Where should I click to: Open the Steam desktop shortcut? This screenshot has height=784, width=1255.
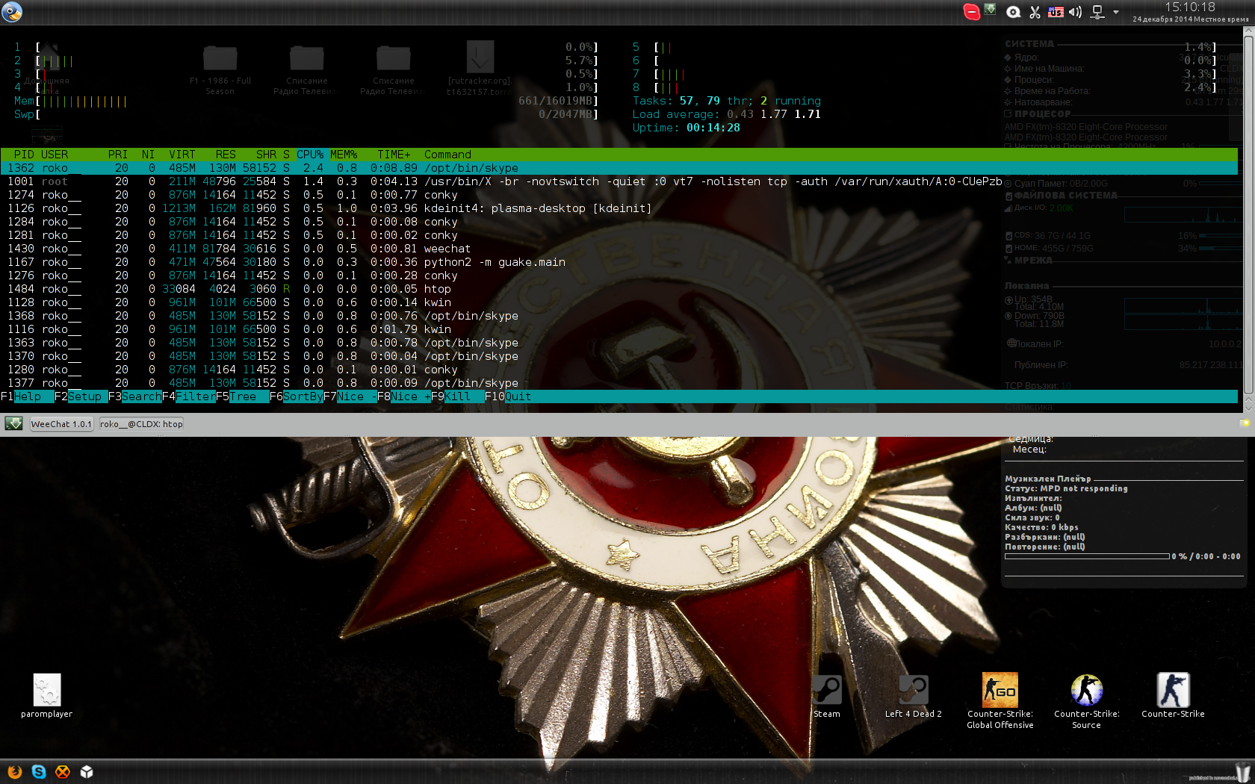[x=827, y=696]
